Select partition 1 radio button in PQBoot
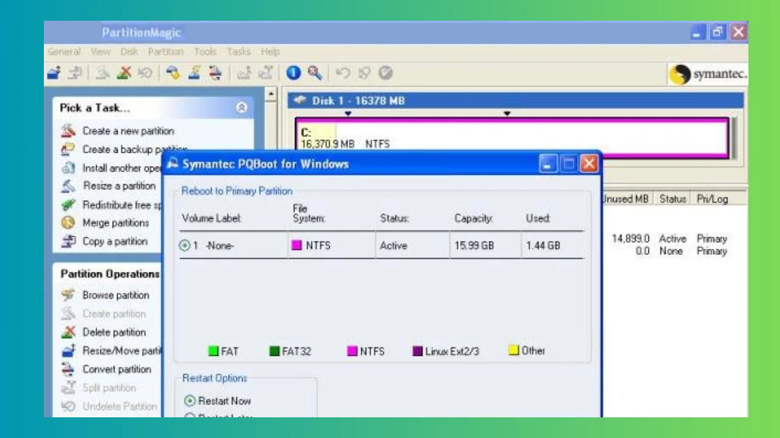 pos(185,246)
